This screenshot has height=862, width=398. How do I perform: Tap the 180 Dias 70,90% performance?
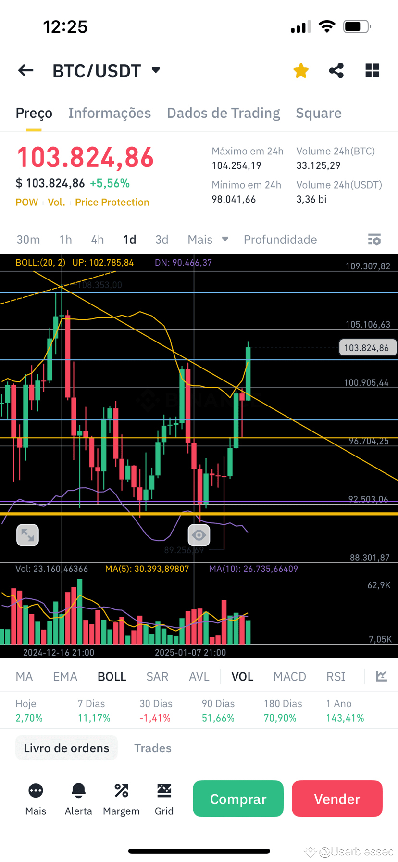[283, 710]
